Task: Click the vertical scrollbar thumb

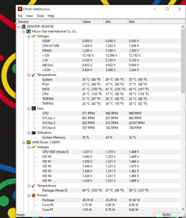Action: click(x=183, y=61)
